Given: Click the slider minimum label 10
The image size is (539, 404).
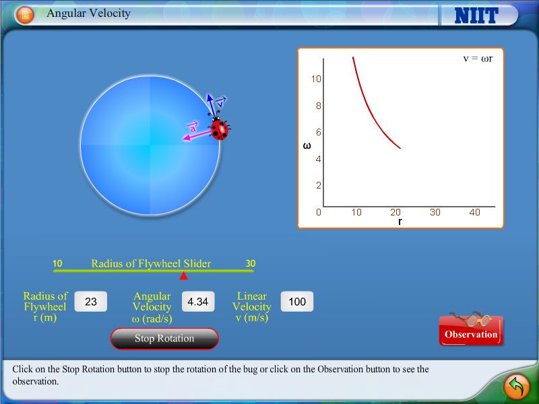Looking at the screenshot, I should 57,263.
